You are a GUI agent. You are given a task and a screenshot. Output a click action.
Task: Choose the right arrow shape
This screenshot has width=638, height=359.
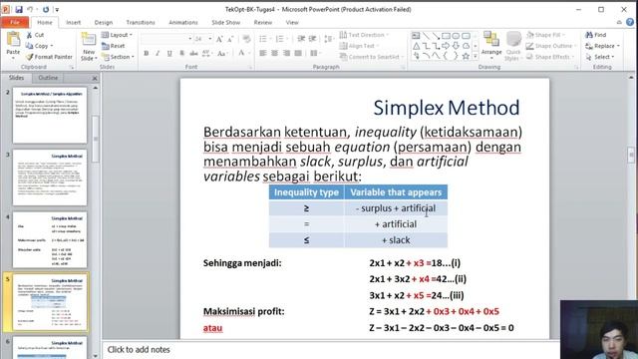446,46
